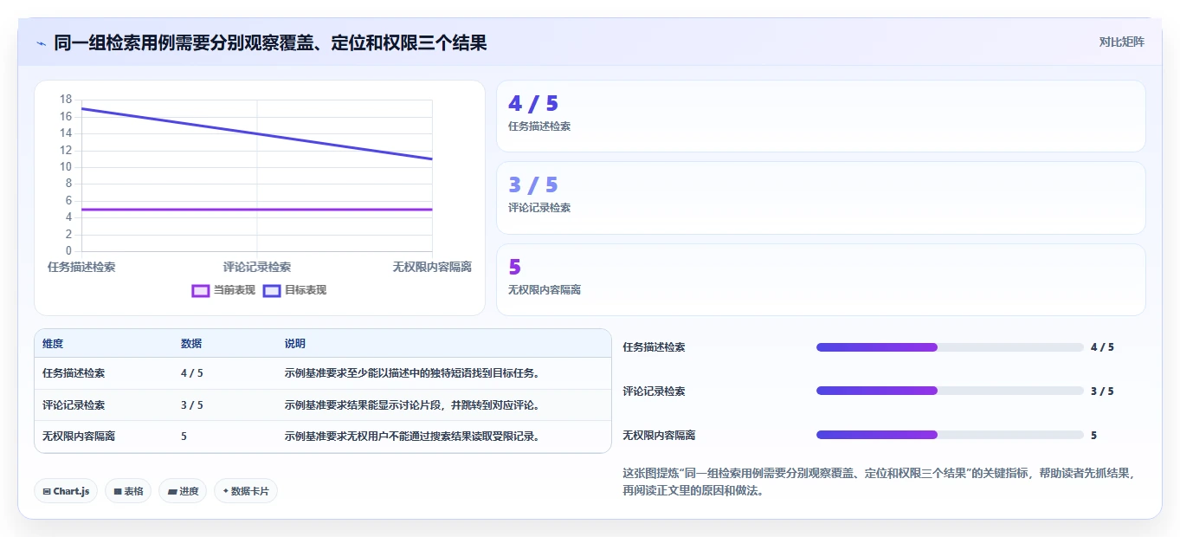Click the 维度 table column header

(x=53, y=344)
